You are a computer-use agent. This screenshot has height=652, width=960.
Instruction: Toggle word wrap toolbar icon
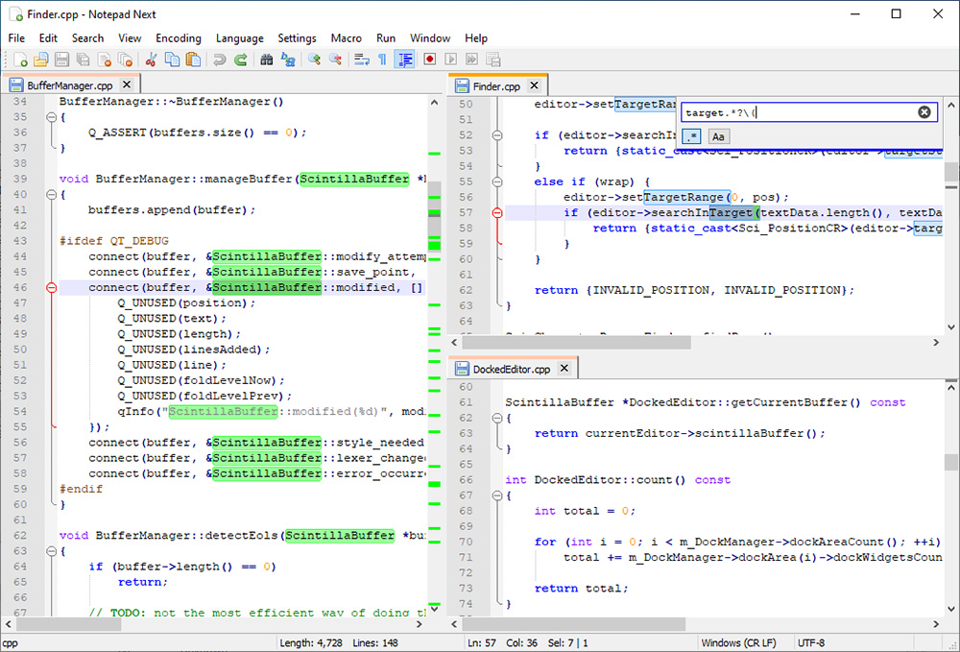click(362, 60)
